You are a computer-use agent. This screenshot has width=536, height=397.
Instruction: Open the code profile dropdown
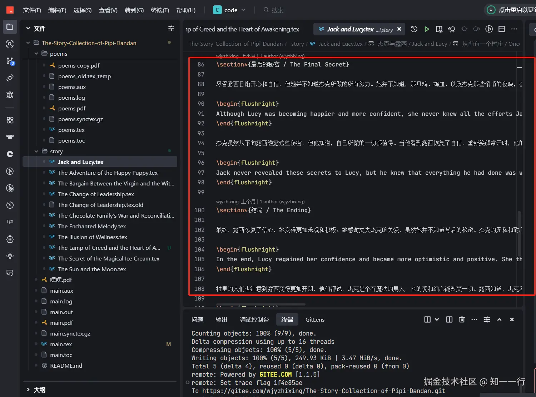[229, 10]
